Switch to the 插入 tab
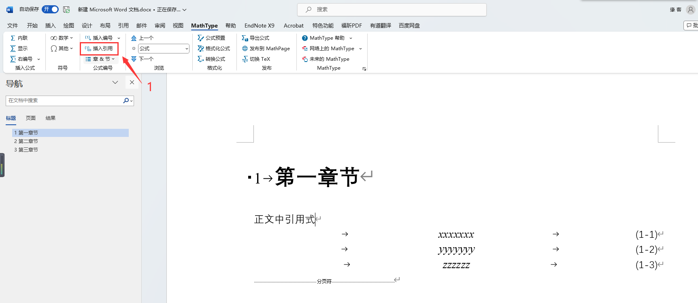This screenshot has height=303, width=698. click(x=51, y=26)
